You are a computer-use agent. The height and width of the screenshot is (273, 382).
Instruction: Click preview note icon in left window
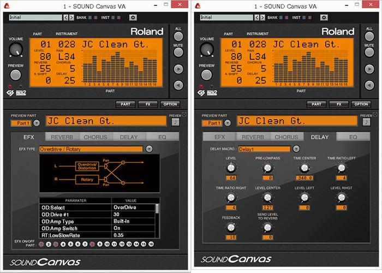point(175,122)
